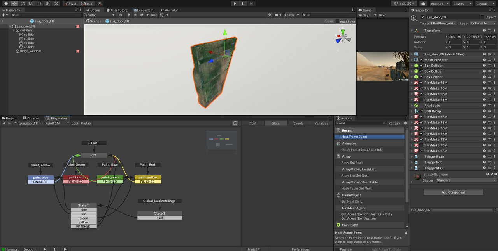Select the Rect transform tool
This screenshot has height=251, width=498.
[x=39, y=3]
